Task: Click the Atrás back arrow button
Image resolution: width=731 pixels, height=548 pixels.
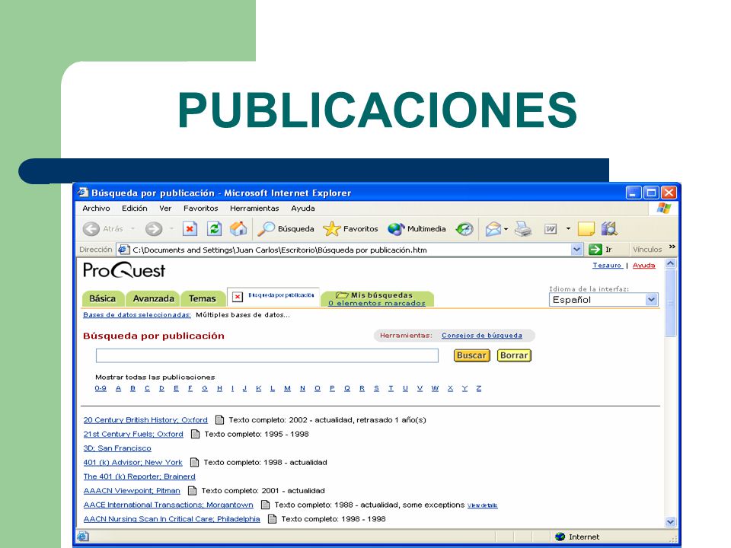Action: [91, 229]
